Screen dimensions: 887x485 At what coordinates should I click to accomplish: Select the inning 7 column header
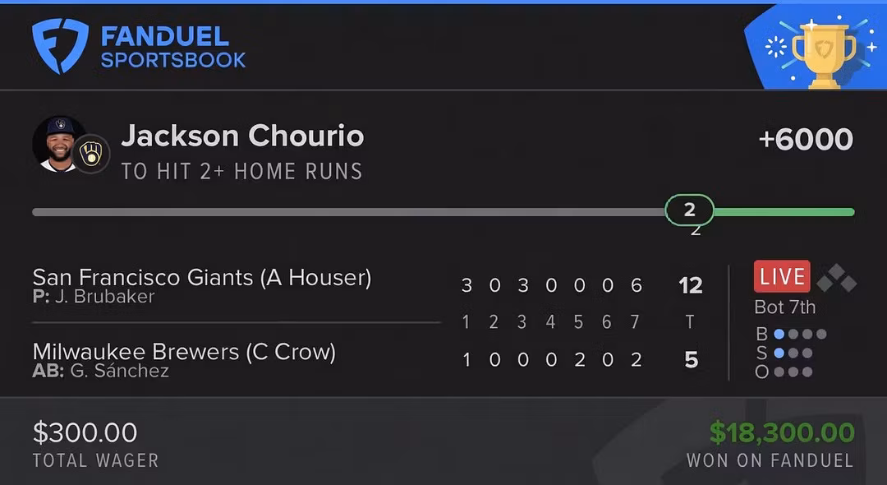click(635, 322)
